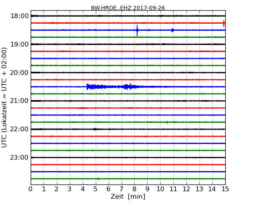256x205 pixels.
Task: Click the Zeit [min] axis label
Action: 128,197
